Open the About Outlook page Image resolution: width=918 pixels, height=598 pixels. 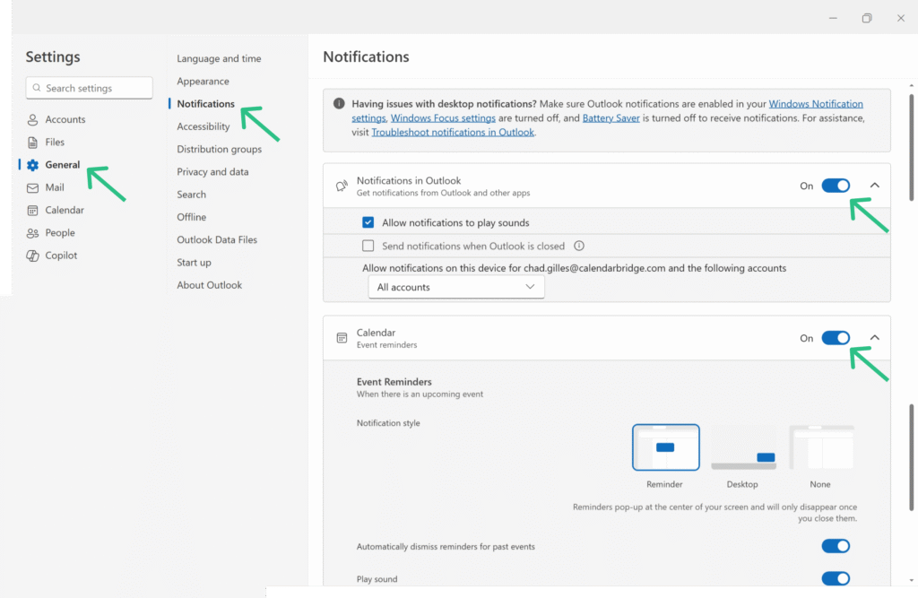click(x=210, y=285)
